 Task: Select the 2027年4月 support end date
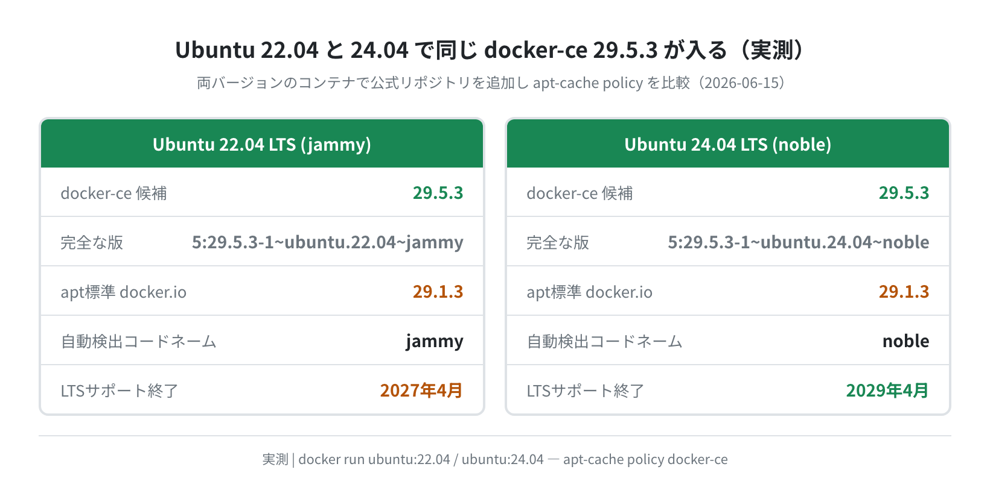pos(421,391)
